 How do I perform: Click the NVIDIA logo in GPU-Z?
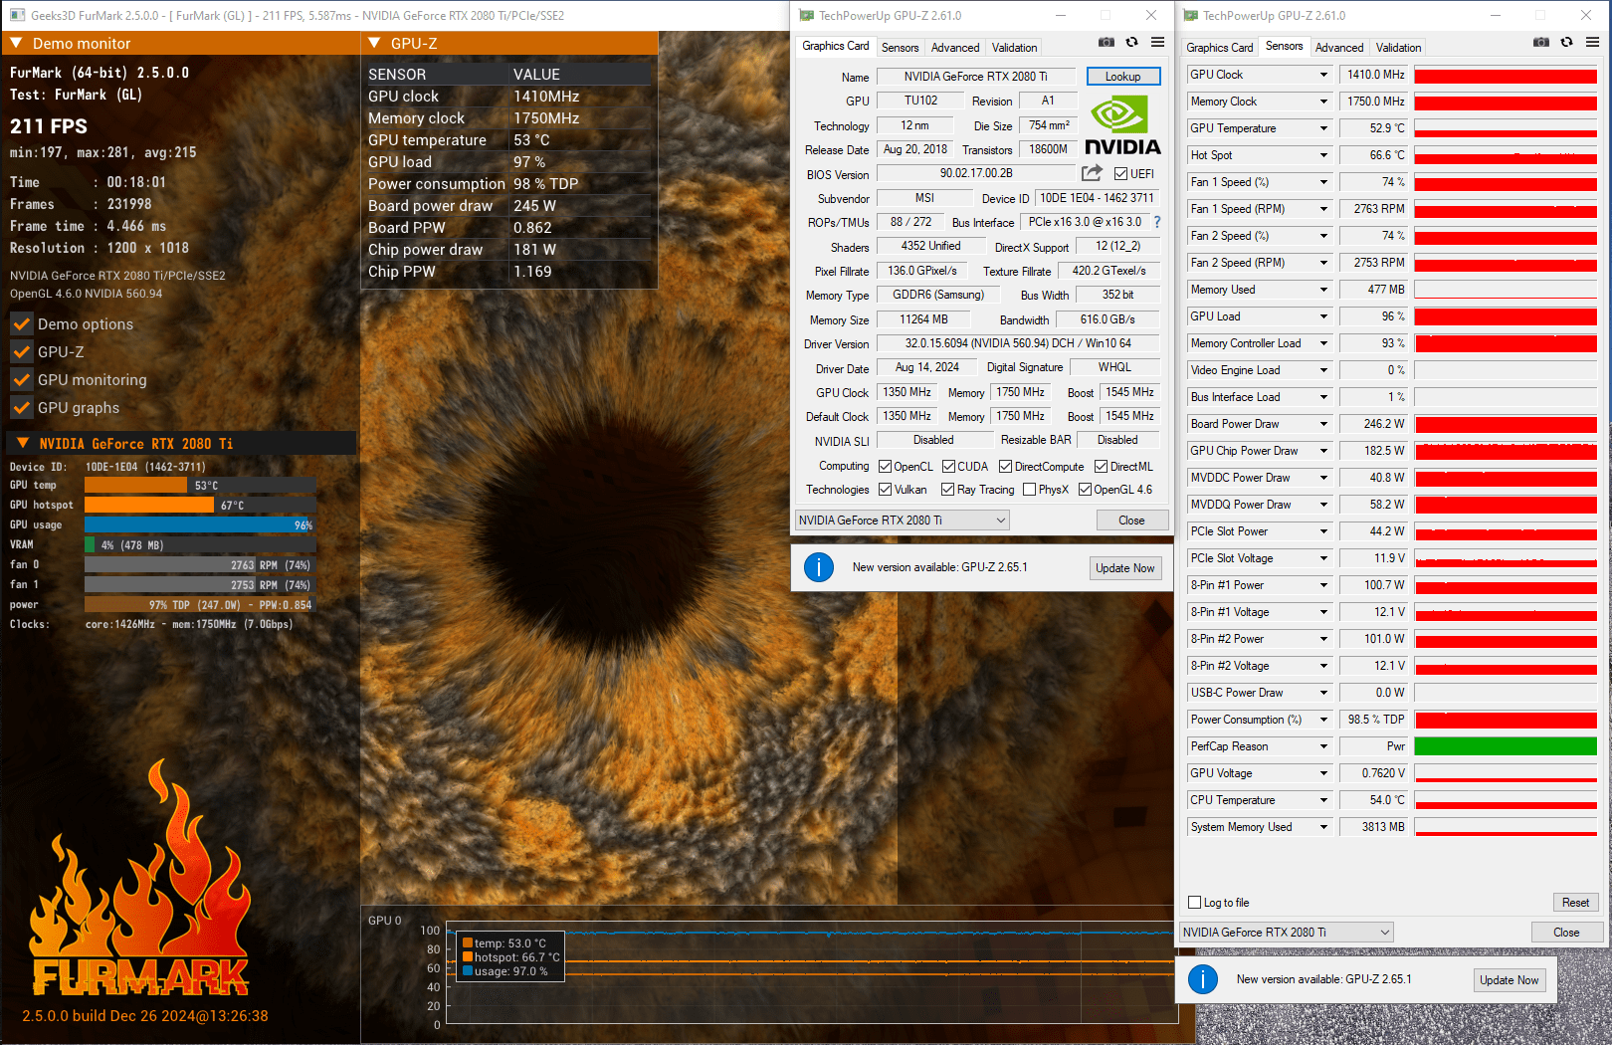pyautogui.click(x=1122, y=125)
